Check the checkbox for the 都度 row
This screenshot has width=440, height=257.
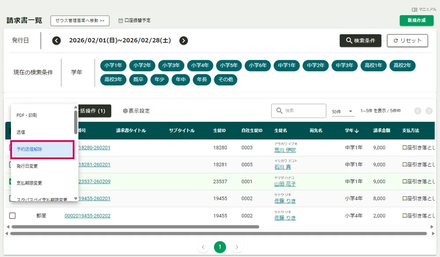click(12, 216)
